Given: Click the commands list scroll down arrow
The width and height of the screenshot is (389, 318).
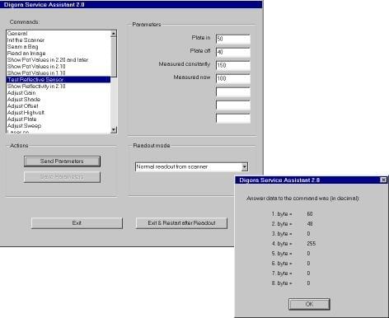Looking at the screenshot, I should [x=114, y=129].
